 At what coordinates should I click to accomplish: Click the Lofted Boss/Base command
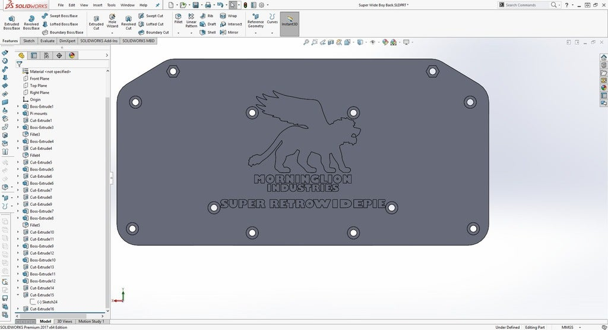point(60,24)
